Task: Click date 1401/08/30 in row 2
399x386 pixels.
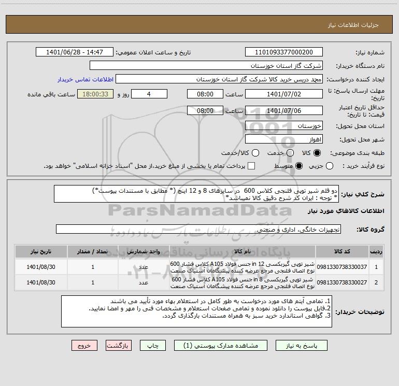Action: (x=41, y=282)
